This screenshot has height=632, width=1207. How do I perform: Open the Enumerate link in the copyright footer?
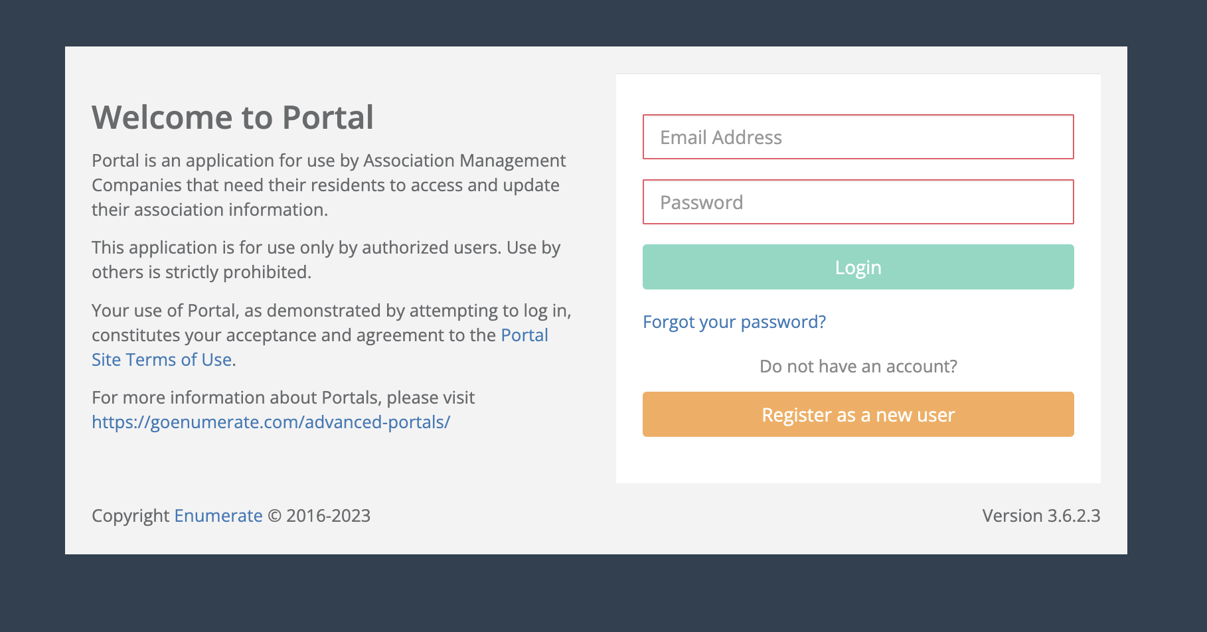(218, 516)
